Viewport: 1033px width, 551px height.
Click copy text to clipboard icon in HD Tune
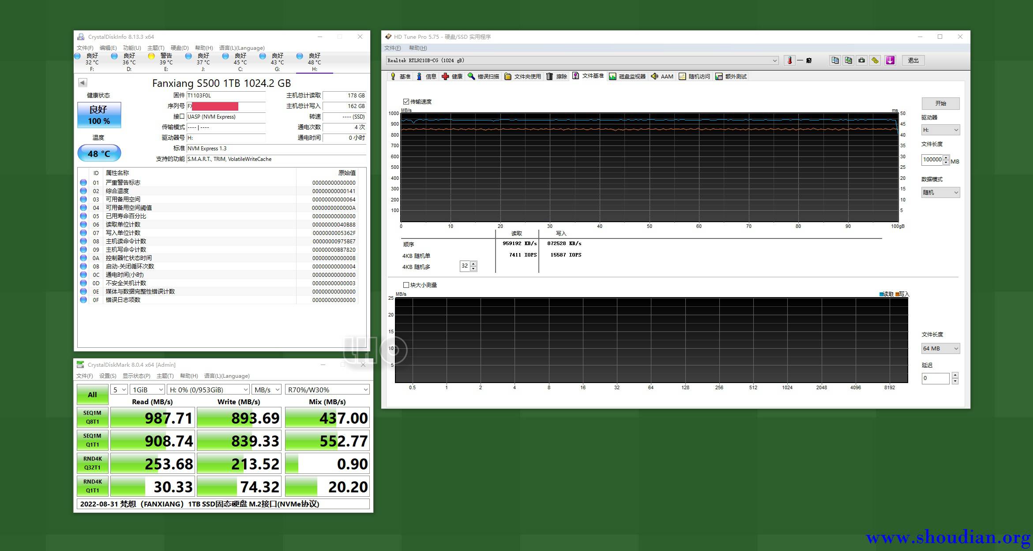click(835, 60)
